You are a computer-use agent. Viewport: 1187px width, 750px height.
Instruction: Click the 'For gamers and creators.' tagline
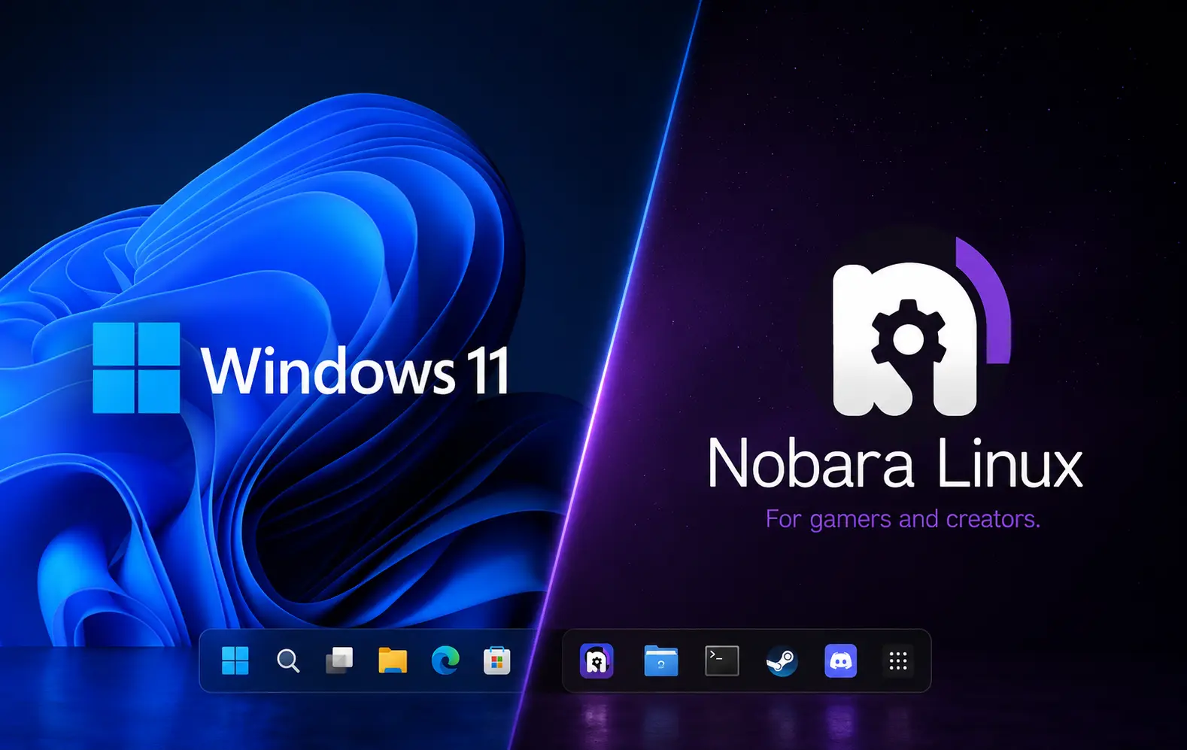point(903,519)
